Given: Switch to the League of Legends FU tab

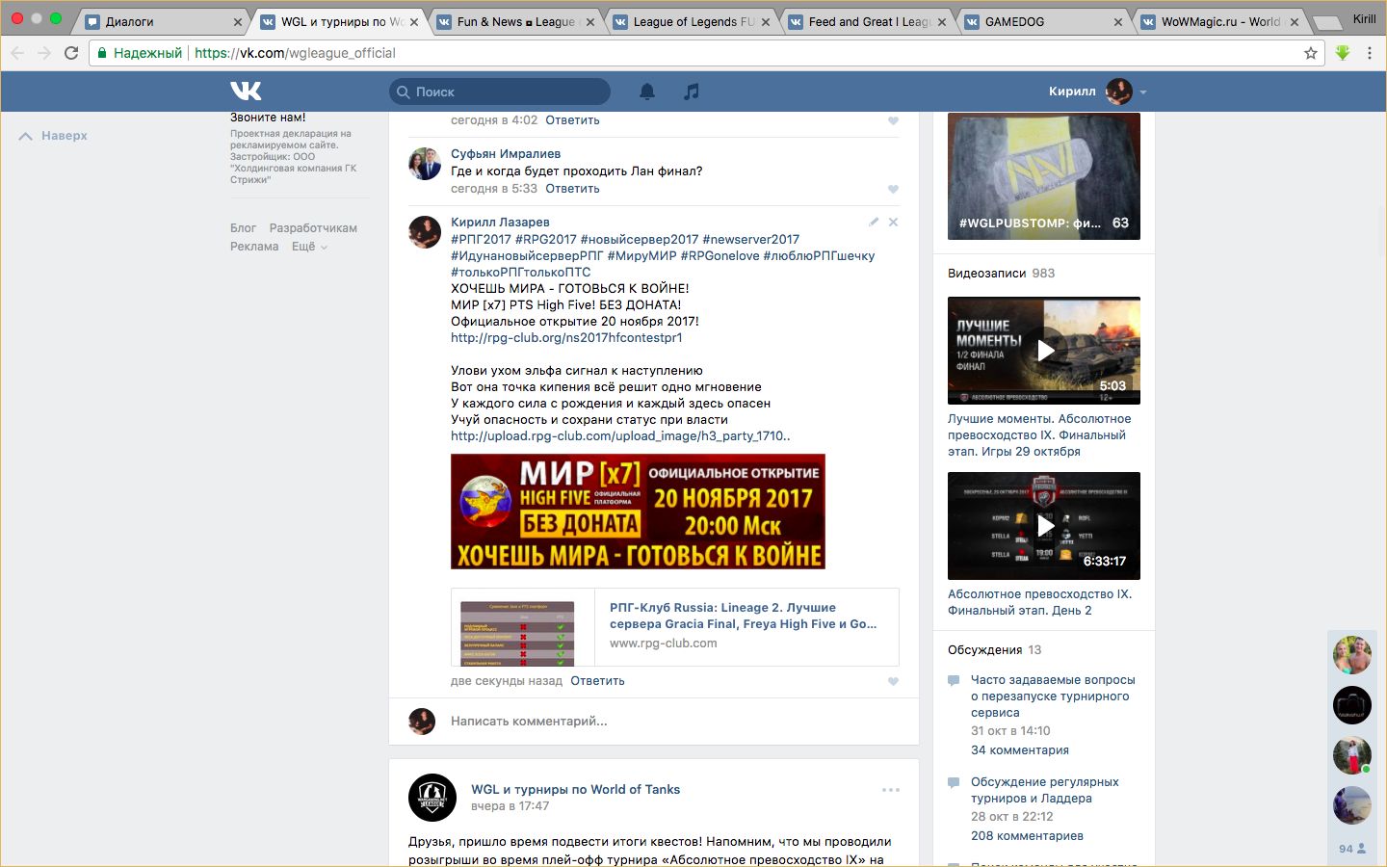Looking at the screenshot, I should (x=693, y=21).
